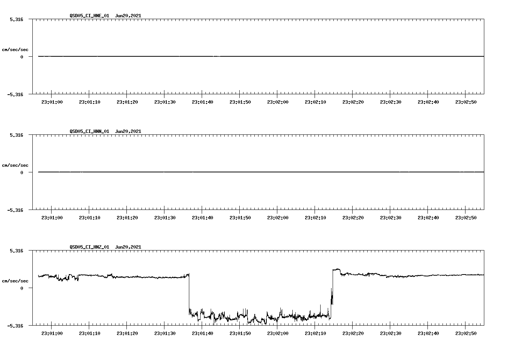Click the 23:01:10 time label under the HNN plot
The image size is (511, 347).
[90, 218]
